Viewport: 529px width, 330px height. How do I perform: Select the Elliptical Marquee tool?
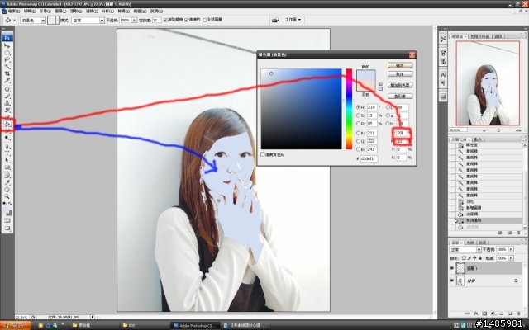tap(7, 53)
